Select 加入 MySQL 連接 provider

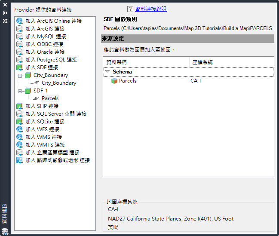tap(46, 37)
